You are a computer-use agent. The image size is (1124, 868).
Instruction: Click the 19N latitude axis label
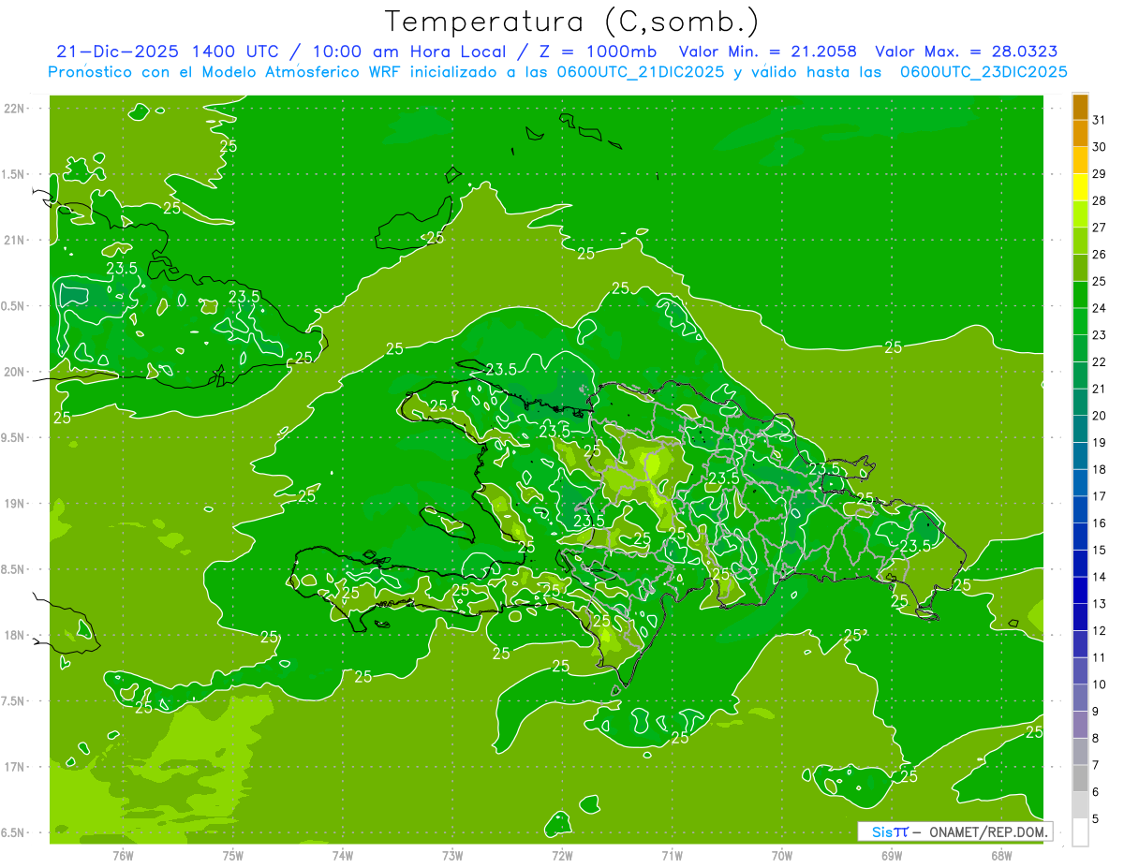pyautogui.click(x=15, y=504)
